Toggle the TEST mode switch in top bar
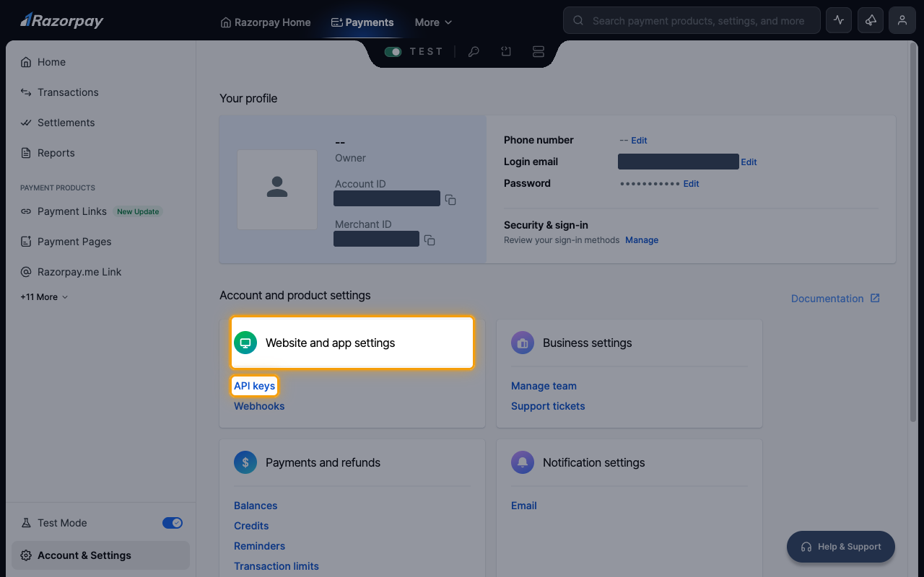 click(x=393, y=52)
